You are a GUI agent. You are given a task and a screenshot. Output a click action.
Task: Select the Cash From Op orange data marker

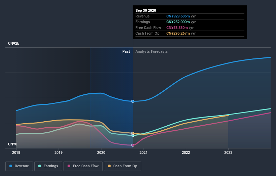coord(133,133)
